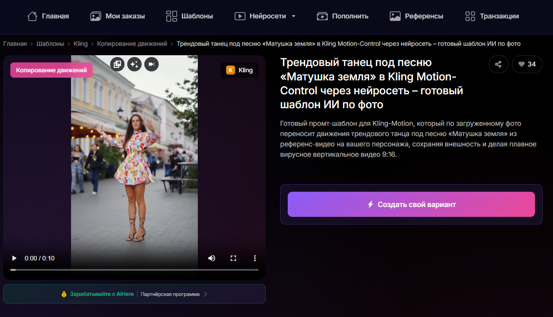Image resolution: width=553 pixels, height=317 pixels.
Task: Play the dance video with the play button
Action: pos(13,258)
